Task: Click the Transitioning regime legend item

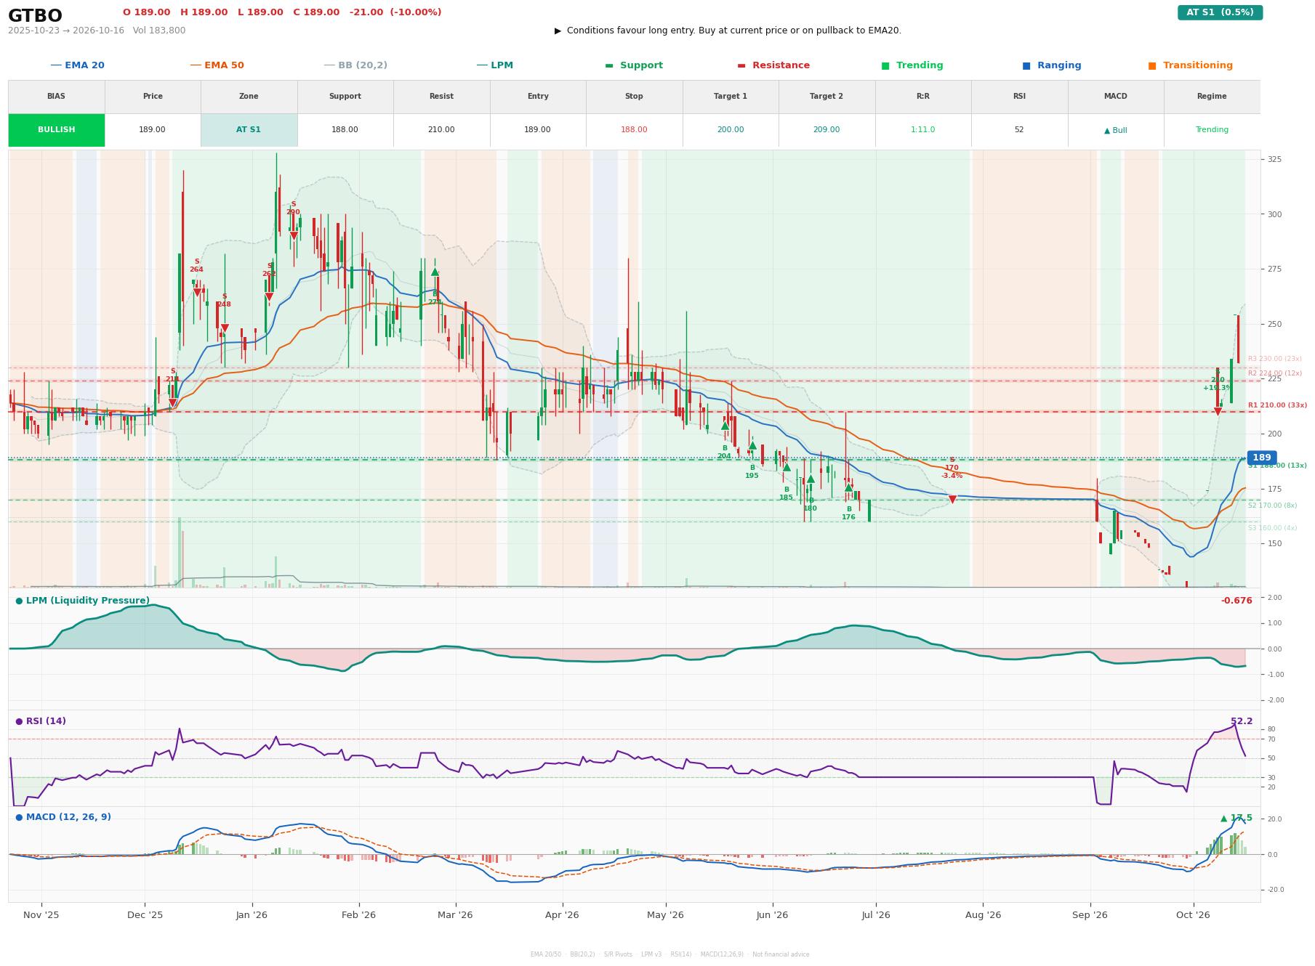Action: pos(1190,65)
